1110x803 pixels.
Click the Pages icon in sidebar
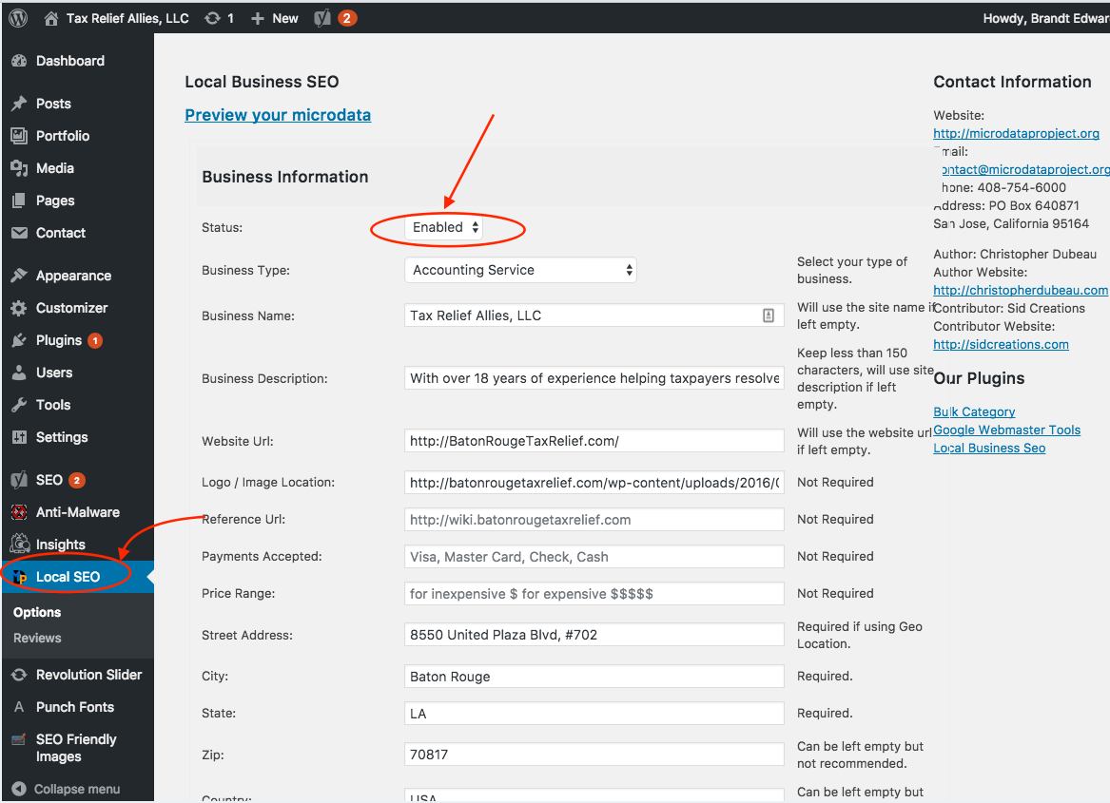[x=19, y=201]
